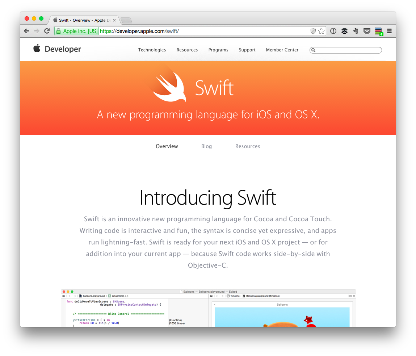Open the Technologies navigation link
The width and height of the screenshot is (416, 356).
[152, 50]
